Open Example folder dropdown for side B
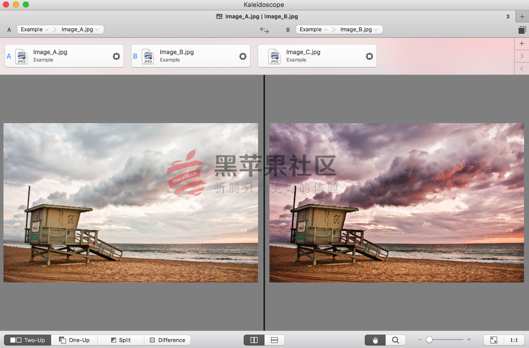 click(x=314, y=29)
